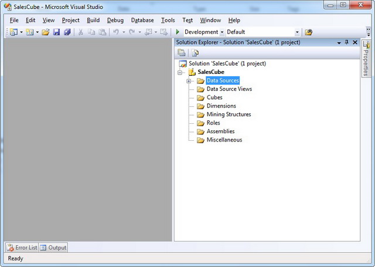Click the Copy toolbar icon
375x267 pixels.
pyautogui.click(x=91, y=32)
